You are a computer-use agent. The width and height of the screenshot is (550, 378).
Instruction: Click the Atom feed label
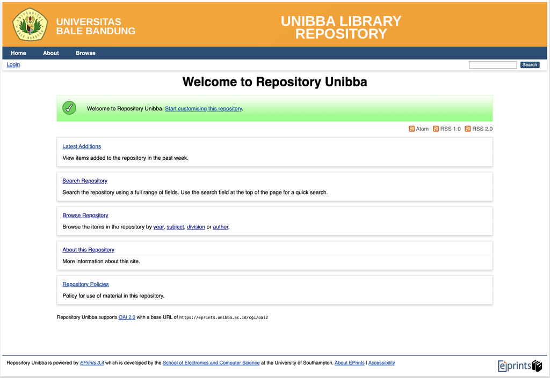coord(422,129)
